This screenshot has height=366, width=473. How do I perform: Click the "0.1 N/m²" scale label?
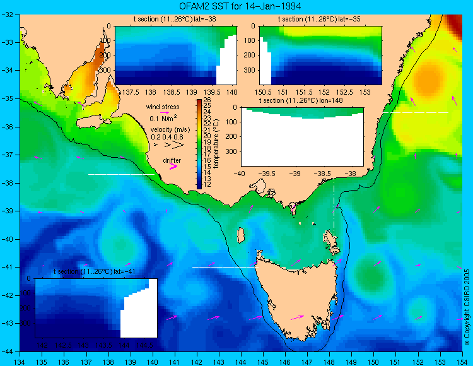coord(163,118)
